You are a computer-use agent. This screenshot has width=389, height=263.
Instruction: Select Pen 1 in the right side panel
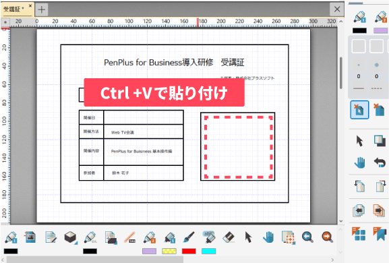pyautogui.click(x=359, y=17)
